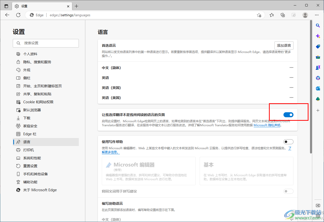This screenshot has width=324, height=222.
Task: Open Cookie 和网站权限 settings
Action: [x=46, y=102]
